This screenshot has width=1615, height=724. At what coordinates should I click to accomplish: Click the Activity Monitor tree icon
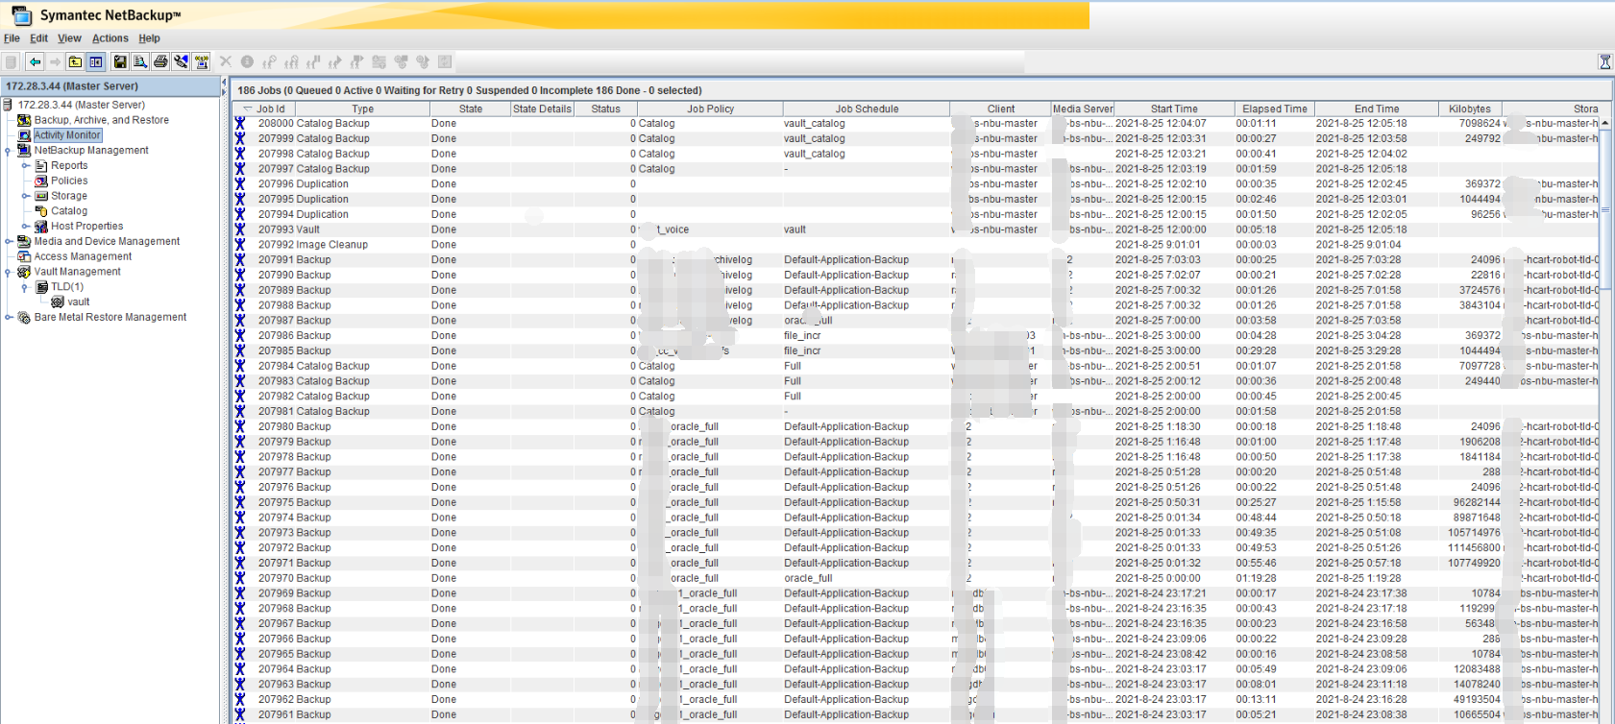(24, 135)
